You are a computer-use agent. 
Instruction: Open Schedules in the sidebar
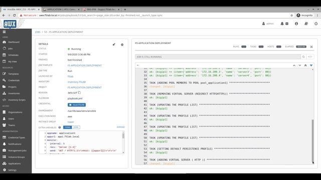point(14,55)
